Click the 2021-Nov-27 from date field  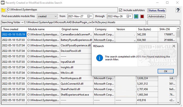click(x=80, y=16)
